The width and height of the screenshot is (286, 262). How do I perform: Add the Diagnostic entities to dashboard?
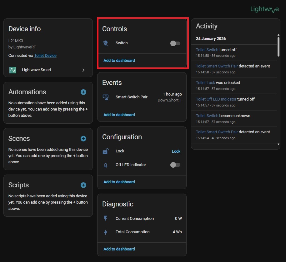119,249
